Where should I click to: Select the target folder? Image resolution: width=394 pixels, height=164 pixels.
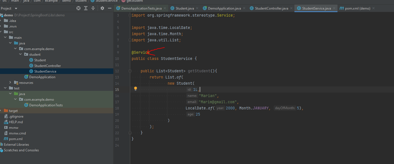pyautogui.click(x=13, y=111)
